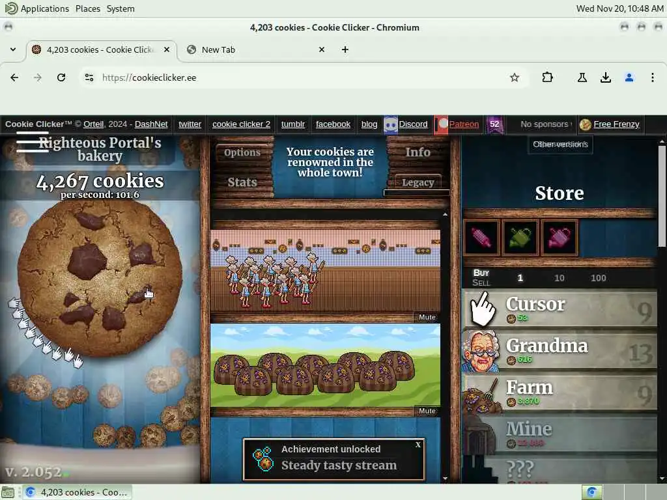Switch to the New Tab tab
Viewport: 667px width, 500px height.
[x=257, y=49]
